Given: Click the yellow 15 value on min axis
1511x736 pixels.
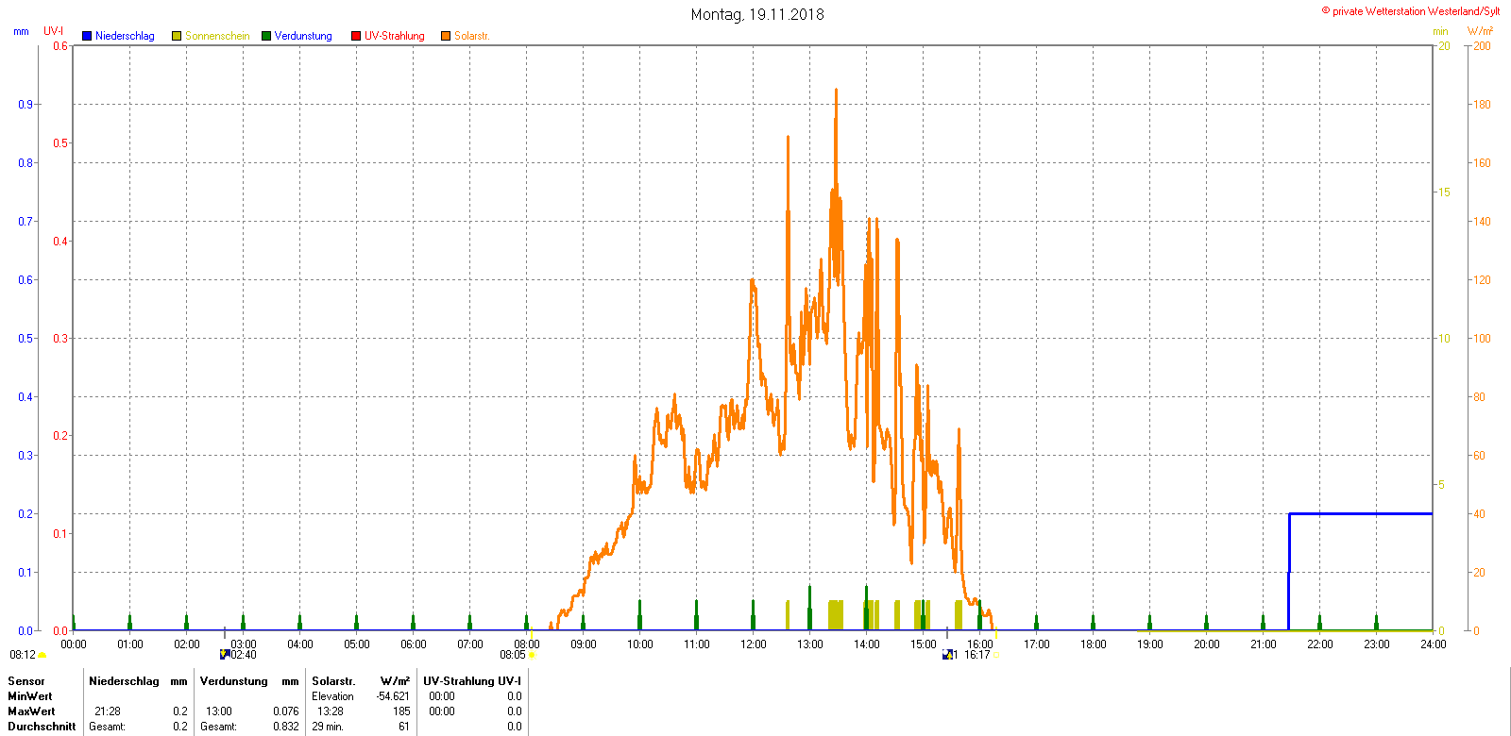Looking at the screenshot, I should click(x=1444, y=192).
